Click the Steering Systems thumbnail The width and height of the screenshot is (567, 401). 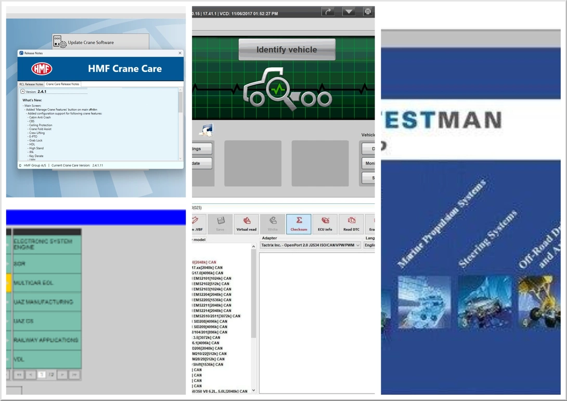click(485, 302)
